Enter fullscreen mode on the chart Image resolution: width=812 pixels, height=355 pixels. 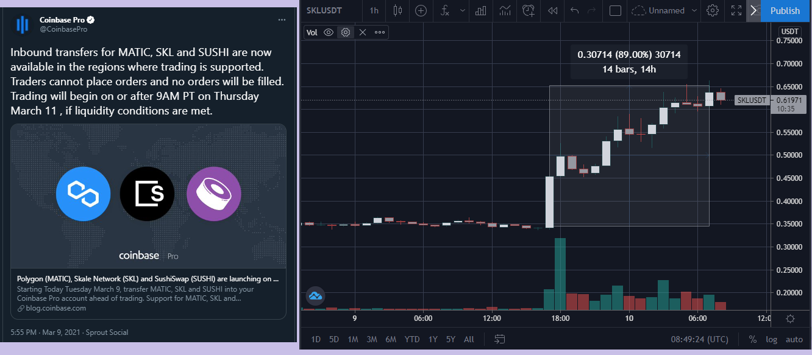click(736, 10)
